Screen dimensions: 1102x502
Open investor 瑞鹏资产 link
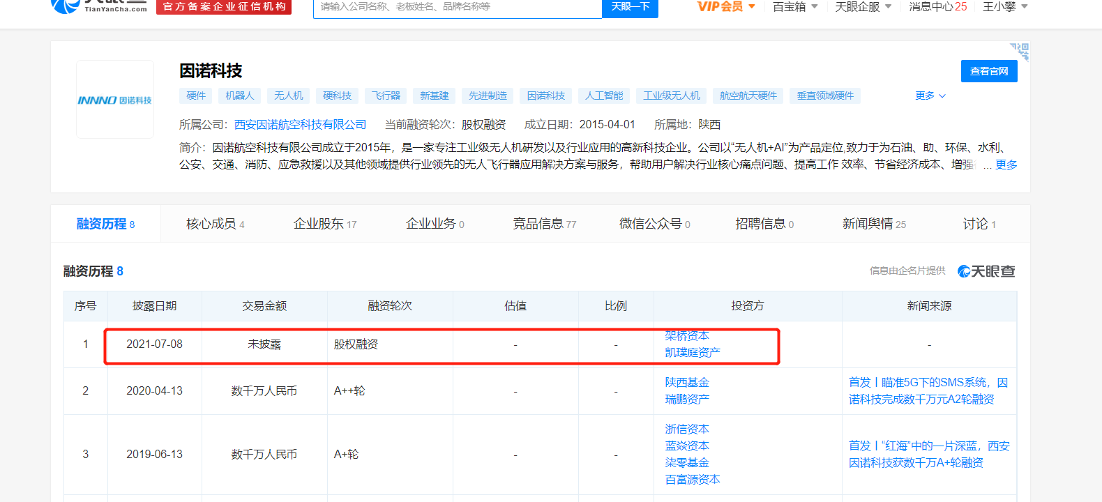tap(687, 399)
